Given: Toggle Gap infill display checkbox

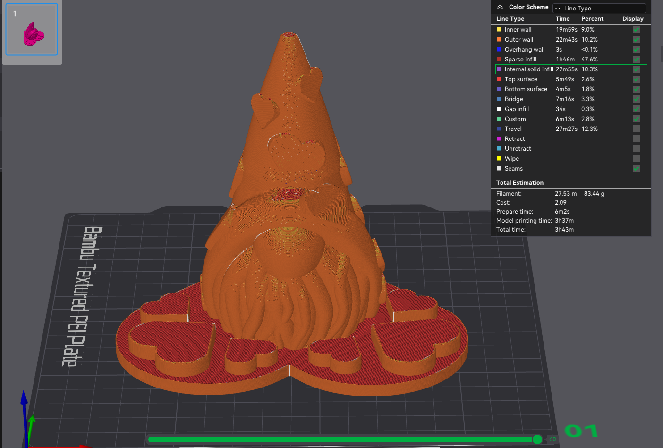Looking at the screenshot, I should (x=636, y=109).
